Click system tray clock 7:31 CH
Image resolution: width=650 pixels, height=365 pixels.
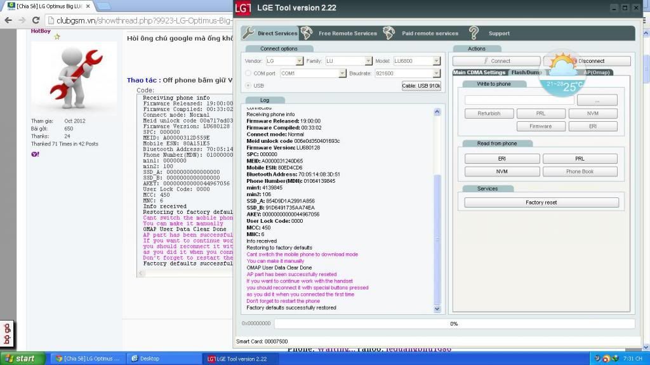tap(633, 359)
